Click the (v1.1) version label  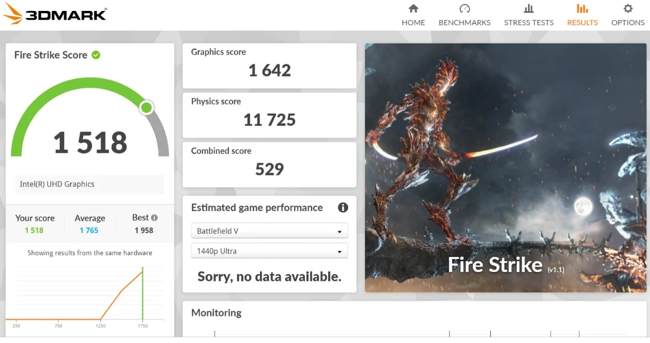556,270
